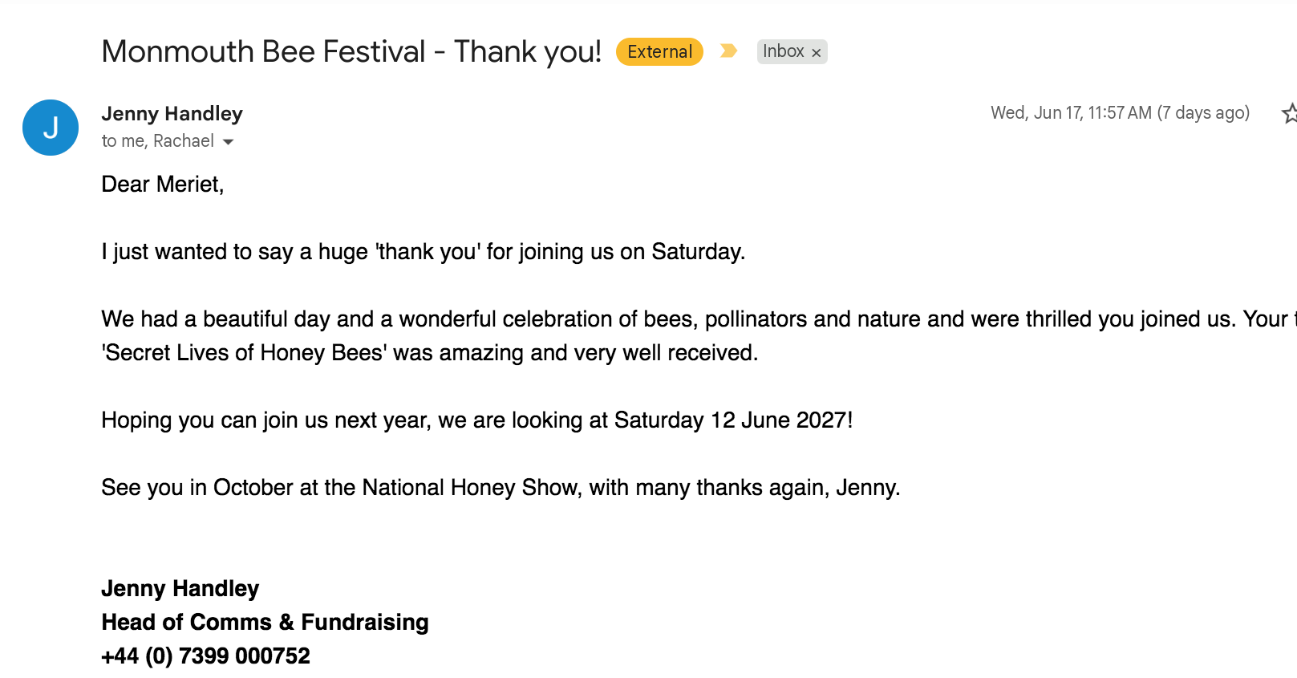Screen dimensions: 1297x678
Task: Toggle the yellow importance marker
Action: (728, 51)
